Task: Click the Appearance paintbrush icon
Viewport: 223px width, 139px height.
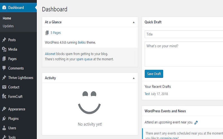Action: 4,109
